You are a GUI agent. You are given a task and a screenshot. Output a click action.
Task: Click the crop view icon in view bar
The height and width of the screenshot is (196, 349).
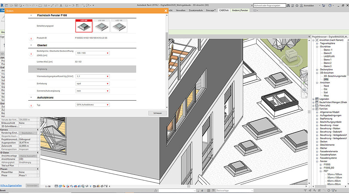[75, 186]
